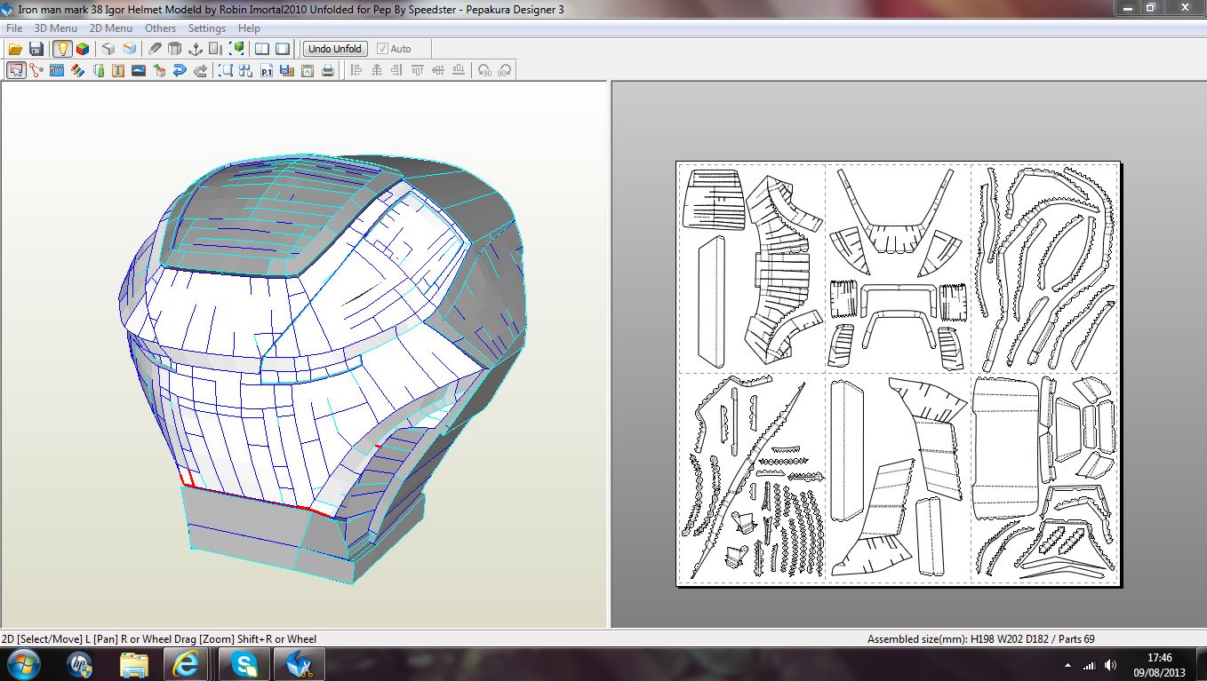
Task: Open the 3D Menu
Action: click(56, 28)
